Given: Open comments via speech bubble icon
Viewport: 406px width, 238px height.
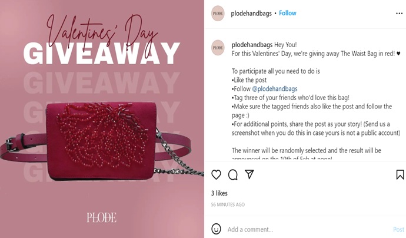Looking at the screenshot, I should (233, 175).
